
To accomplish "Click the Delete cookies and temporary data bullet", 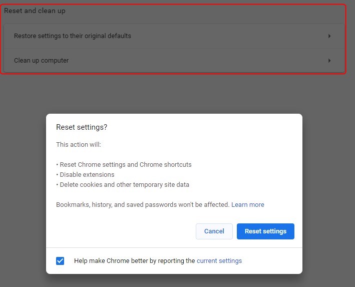I will click(x=124, y=185).
